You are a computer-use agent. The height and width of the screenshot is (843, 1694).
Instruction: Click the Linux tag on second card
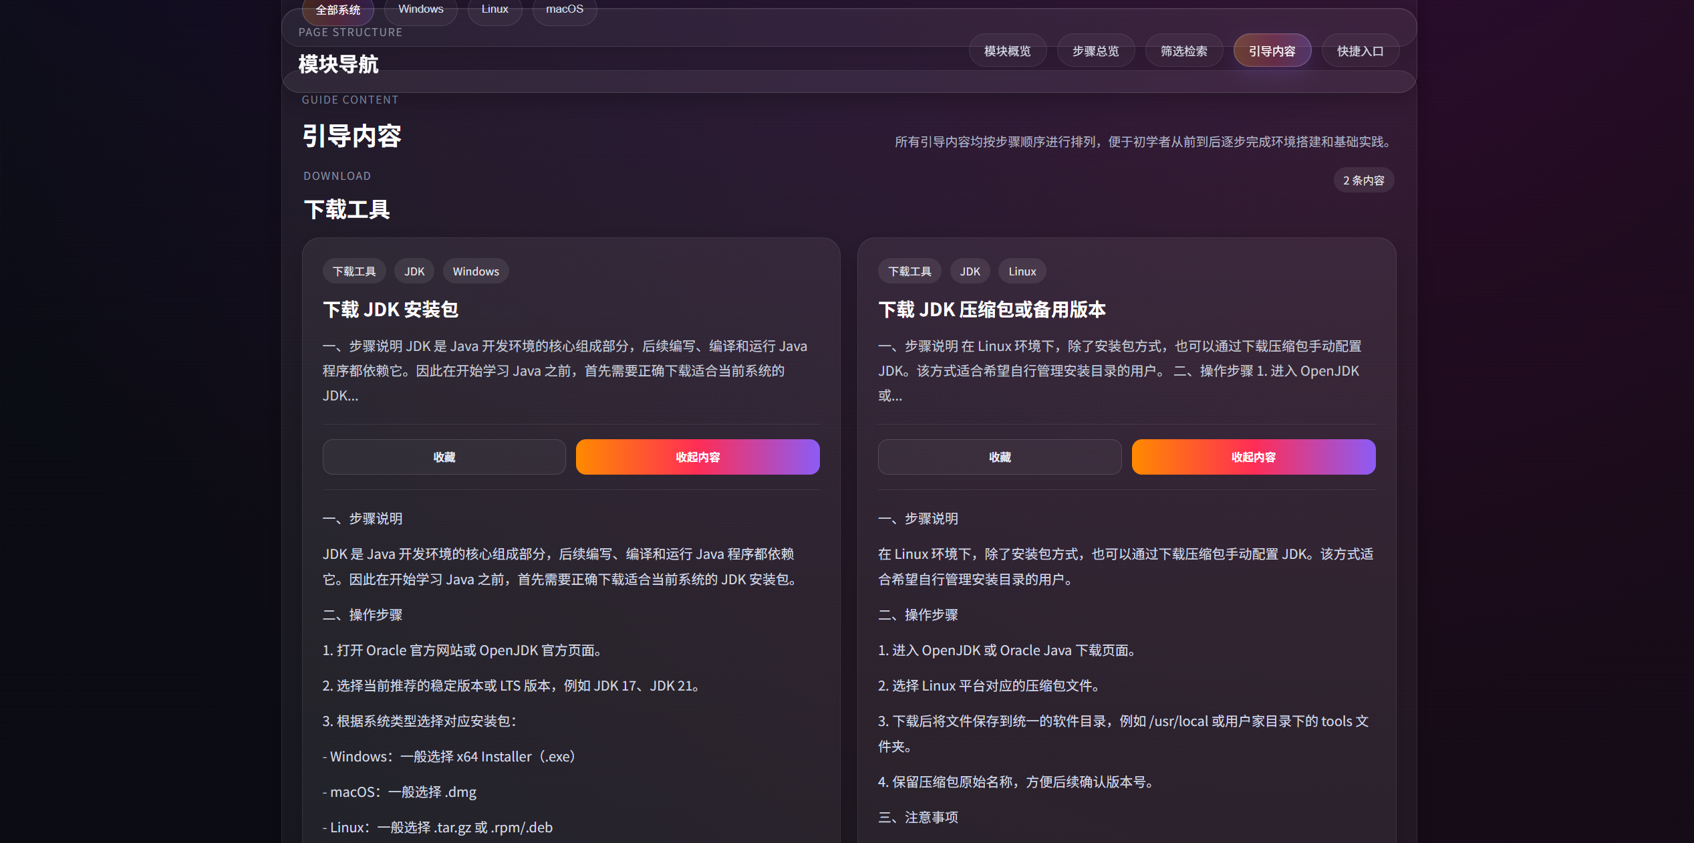(x=1022, y=271)
